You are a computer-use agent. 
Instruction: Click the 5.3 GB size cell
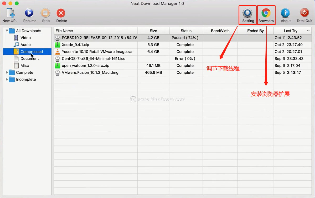pyautogui.click(x=153, y=45)
